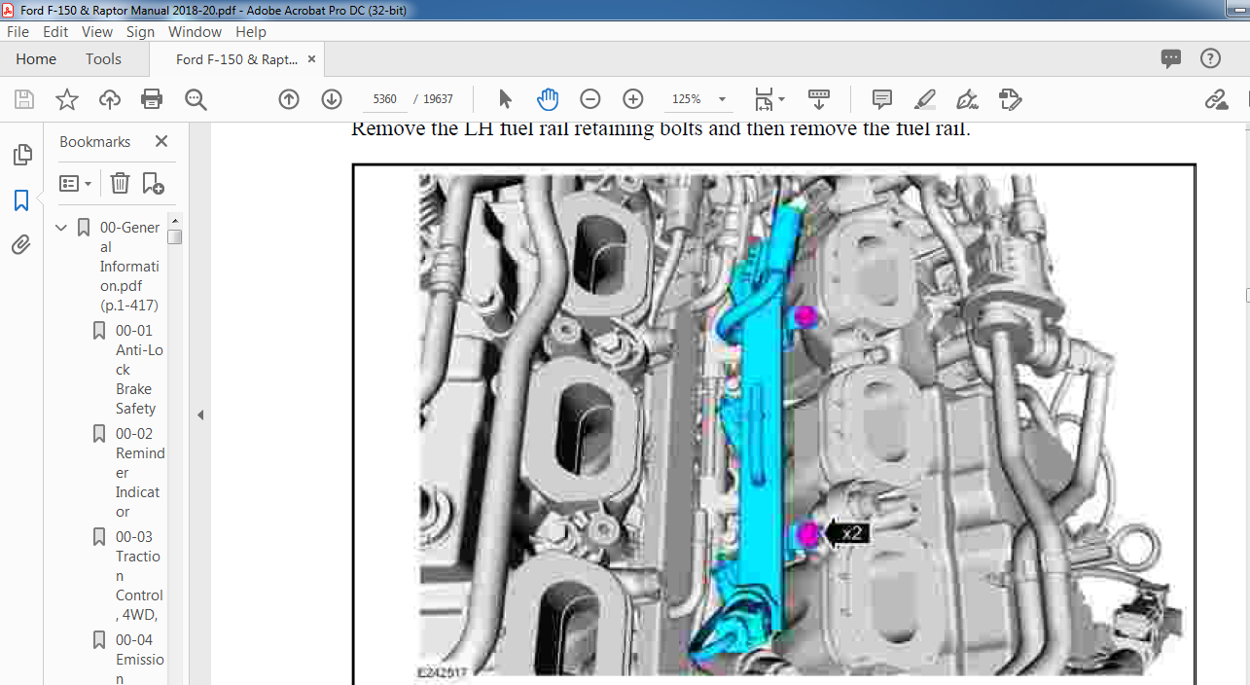Open the stamp tool
The height and width of the screenshot is (685, 1250).
pyautogui.click(x=1010, y=99)
